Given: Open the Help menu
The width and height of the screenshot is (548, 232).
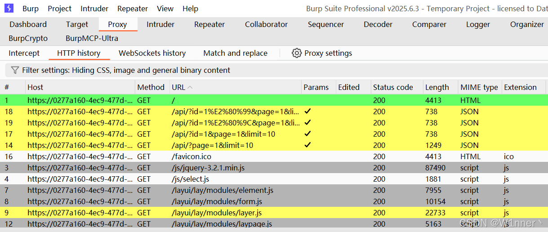Looking at the screenshot, I should [190, 9].
